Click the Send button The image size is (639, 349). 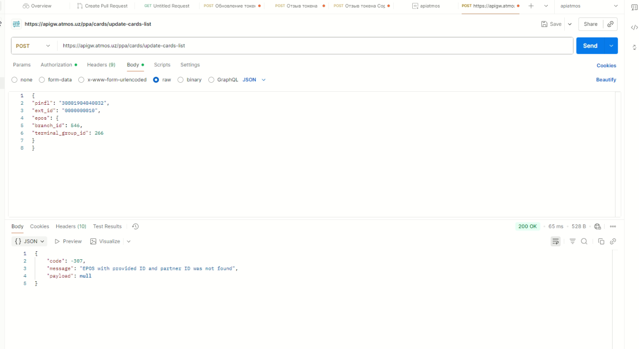pyautogui.click(x=590, y=46)
